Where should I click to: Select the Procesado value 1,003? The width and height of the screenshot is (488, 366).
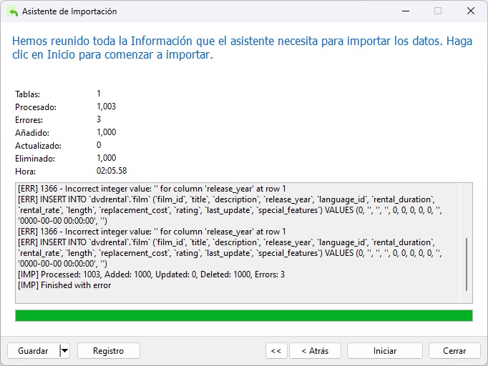(106, 107)
